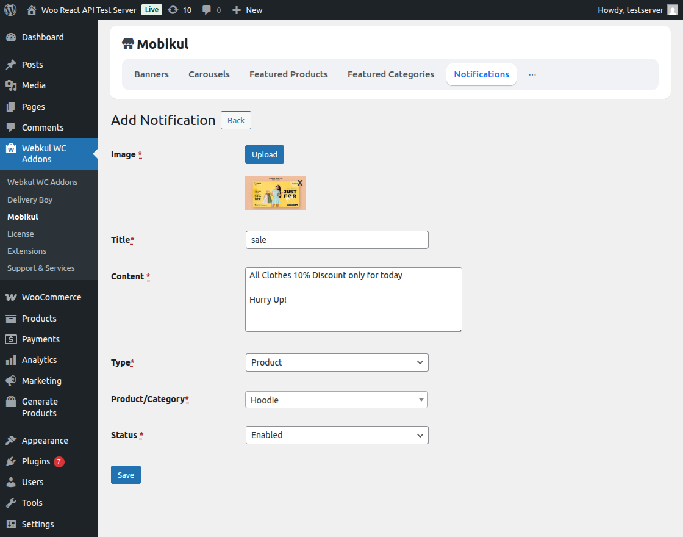
Task: Expand the Status dropdown set to Enabled
Action: click(337, 435)
